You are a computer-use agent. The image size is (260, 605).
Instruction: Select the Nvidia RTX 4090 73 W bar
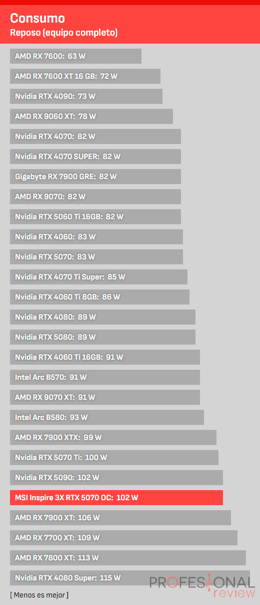(86, 96)
